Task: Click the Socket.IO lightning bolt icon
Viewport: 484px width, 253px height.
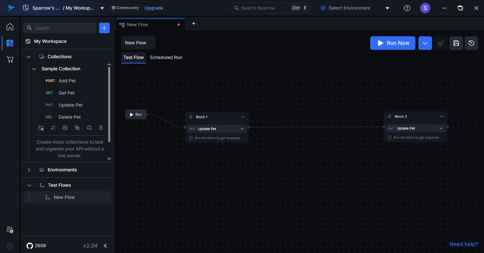Action: [x=65, y=128]
